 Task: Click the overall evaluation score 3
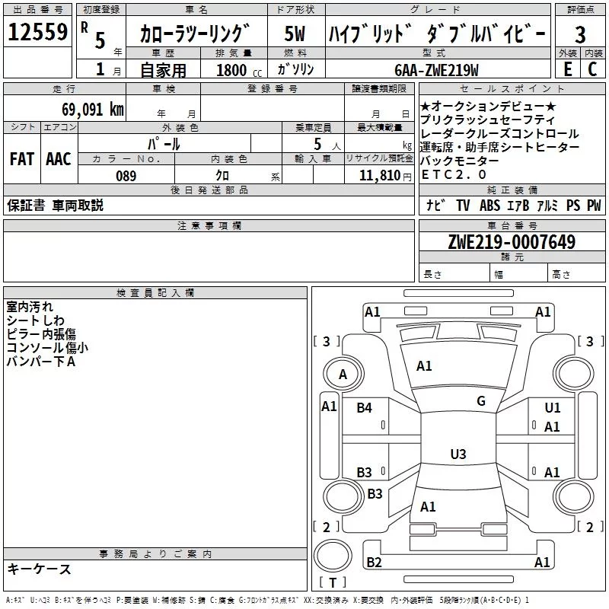[x=580, y=35]
